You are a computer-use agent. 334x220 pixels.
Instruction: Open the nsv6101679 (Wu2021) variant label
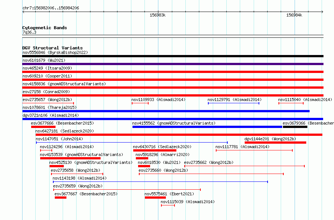pyautogui.click(x=44, y=60)
